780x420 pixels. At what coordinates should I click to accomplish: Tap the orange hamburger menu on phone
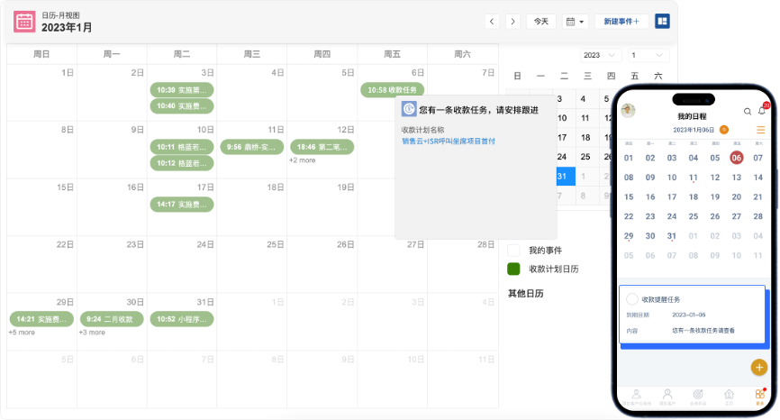click(x=760, y=131)
